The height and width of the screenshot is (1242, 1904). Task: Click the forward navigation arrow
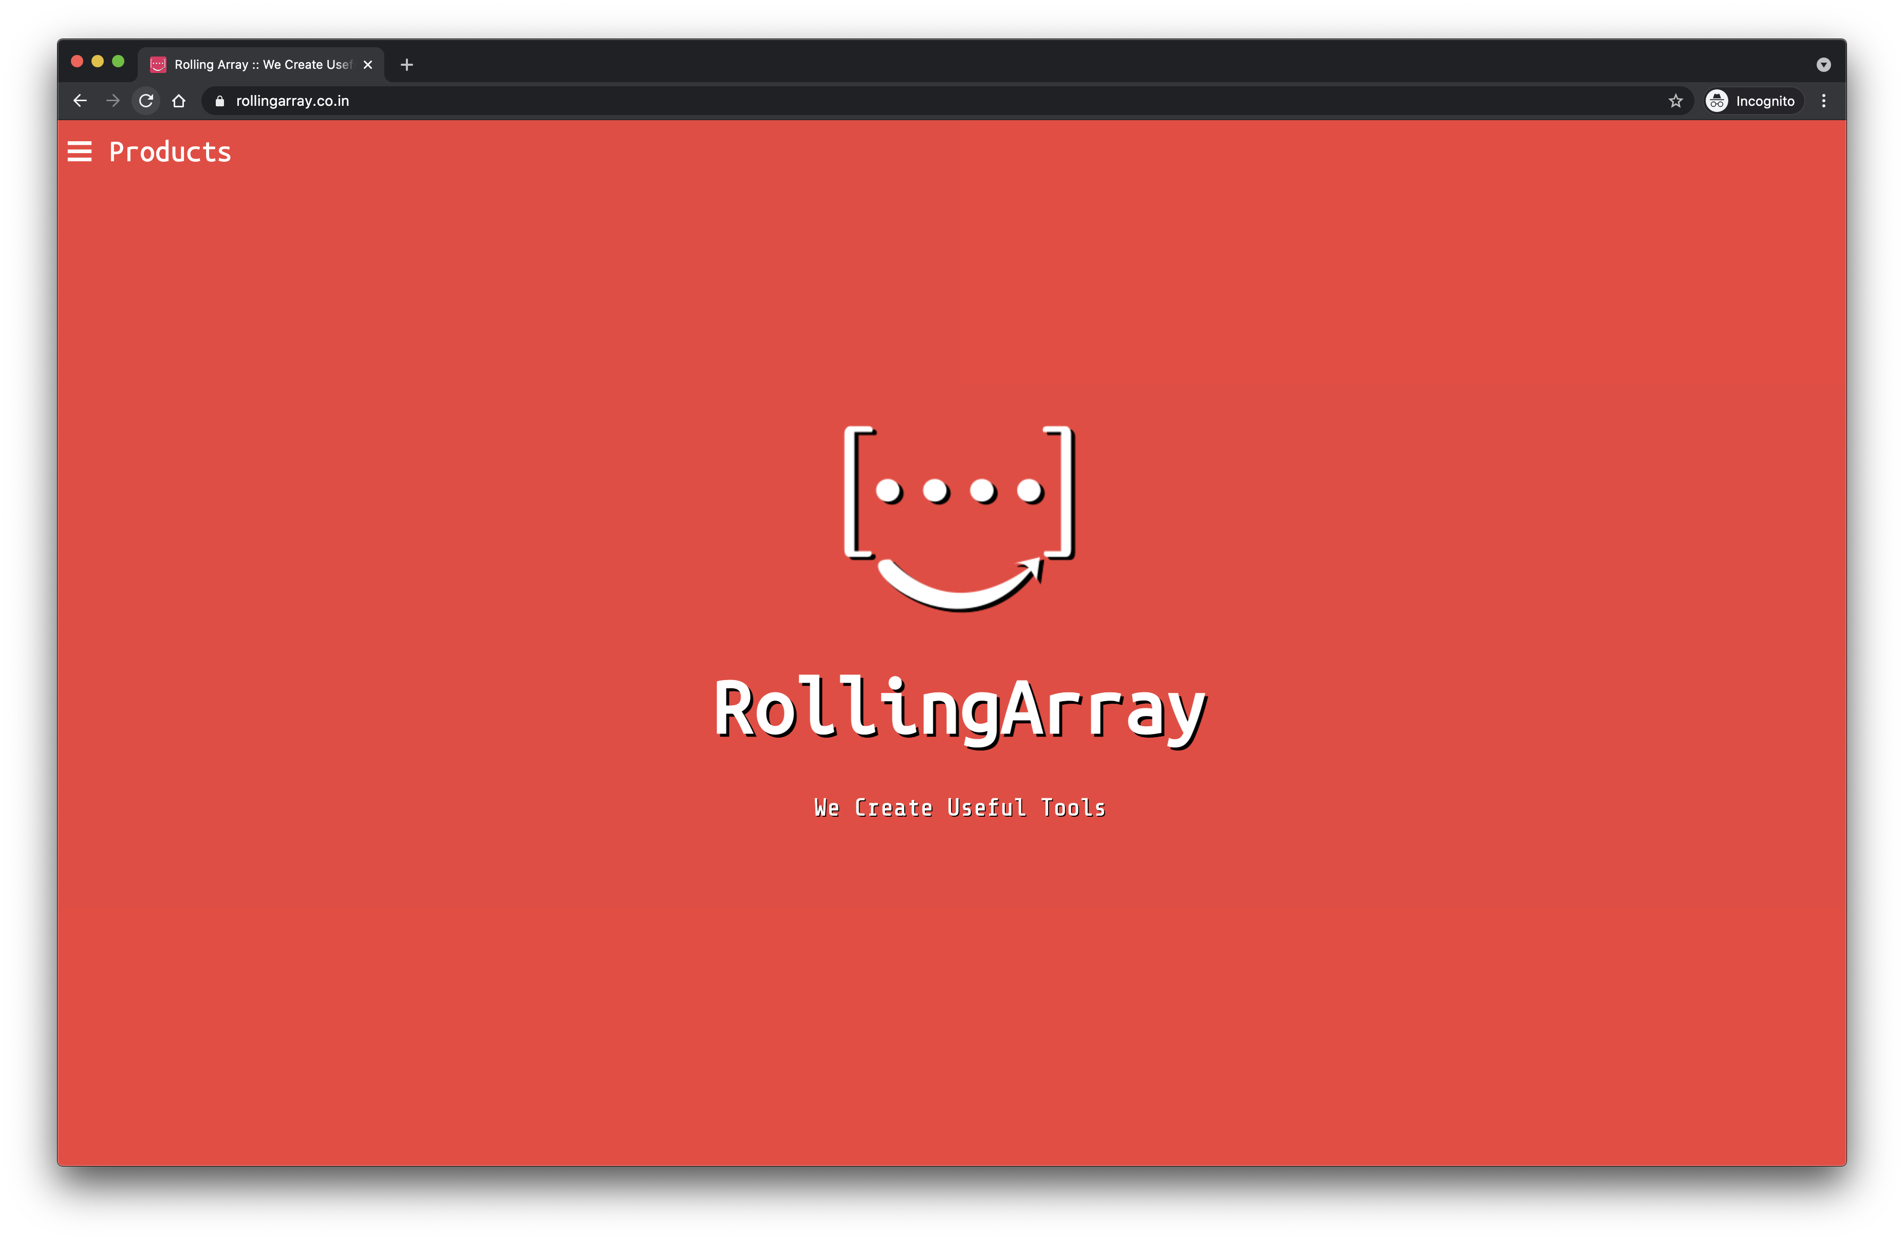(x=112, y=101)
